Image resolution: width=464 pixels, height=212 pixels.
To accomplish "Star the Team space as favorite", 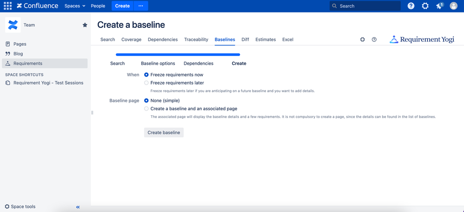I will tap(85, 25).
